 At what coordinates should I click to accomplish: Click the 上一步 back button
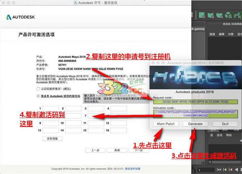[95, 150]
